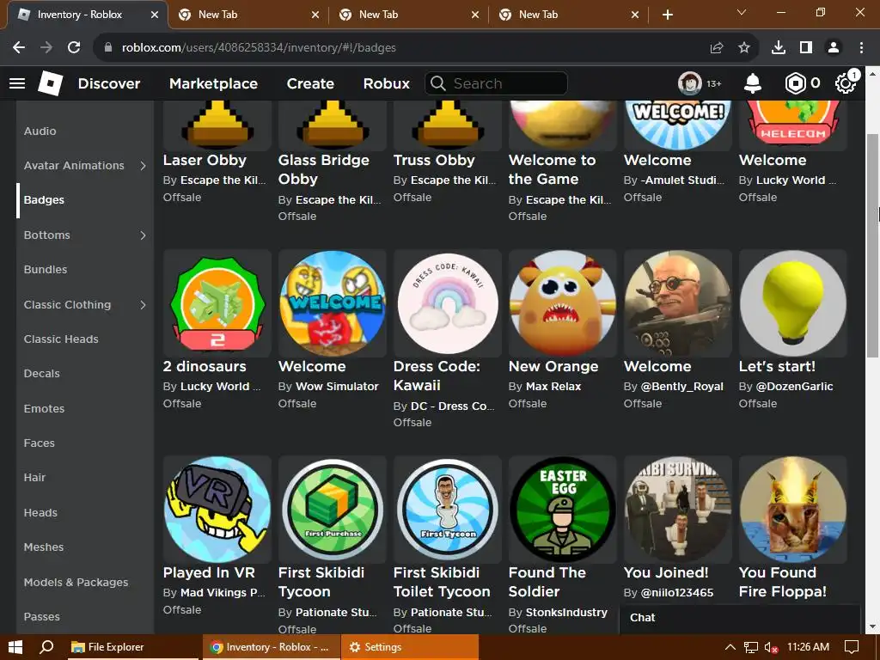Open the You Found Fire Floppa! badge
This screenshot has height=660, width=880.
pyautogui.click(x=793, y=510)
